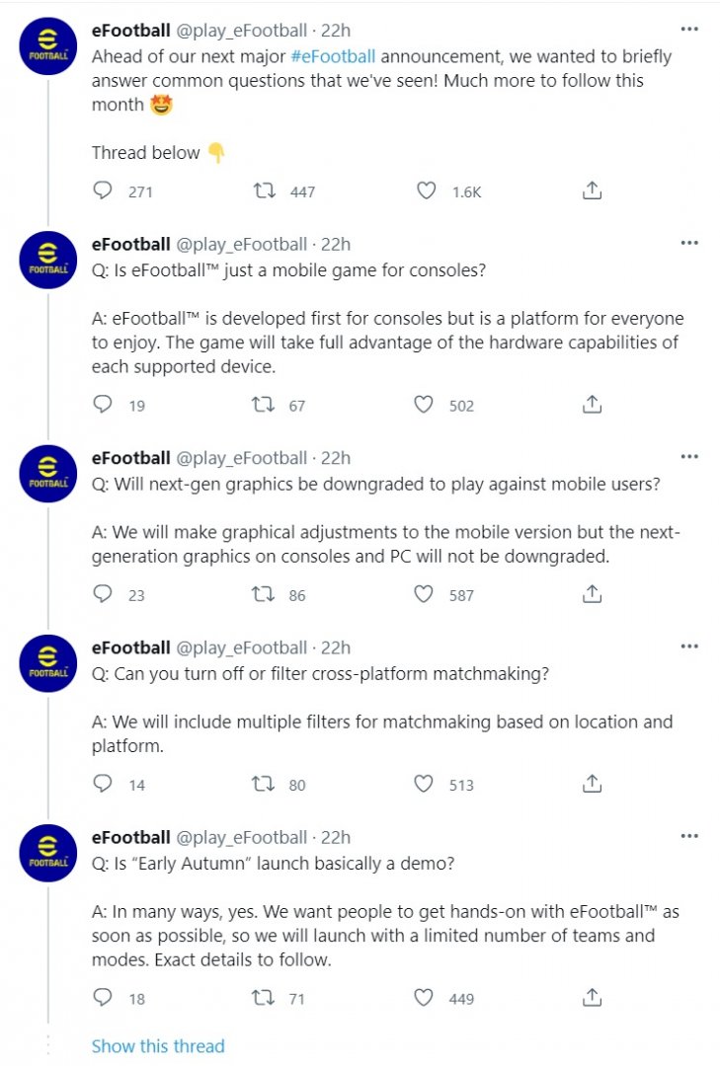The width and height of the screenshot is (720, 1066).
Task: Reply to the first announcement tweet
Action: point(103,191)
